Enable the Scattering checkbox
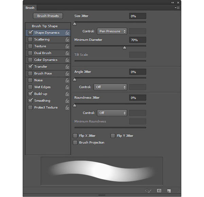The width and height of the screenshot is (204, 197). click(x=30, y=39)
